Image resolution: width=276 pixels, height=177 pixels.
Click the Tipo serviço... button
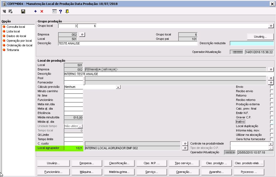(184, 163)
